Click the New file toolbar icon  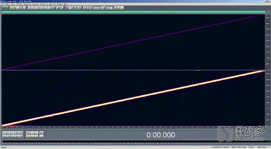(12, 8)
